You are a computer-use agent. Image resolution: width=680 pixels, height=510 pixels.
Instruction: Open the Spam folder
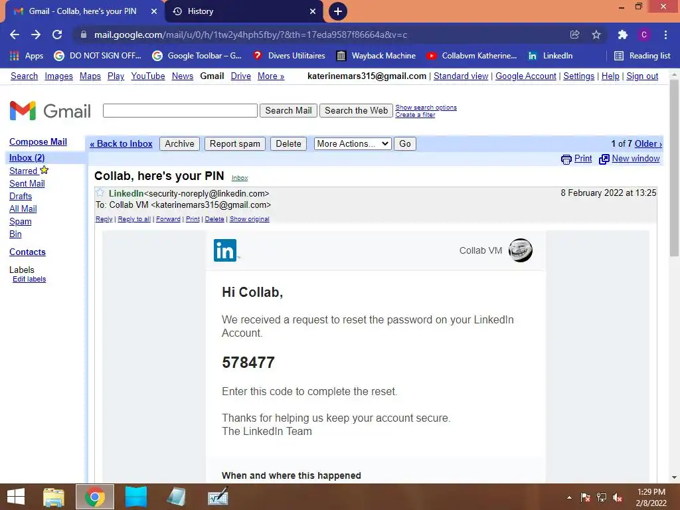[21, 221]
